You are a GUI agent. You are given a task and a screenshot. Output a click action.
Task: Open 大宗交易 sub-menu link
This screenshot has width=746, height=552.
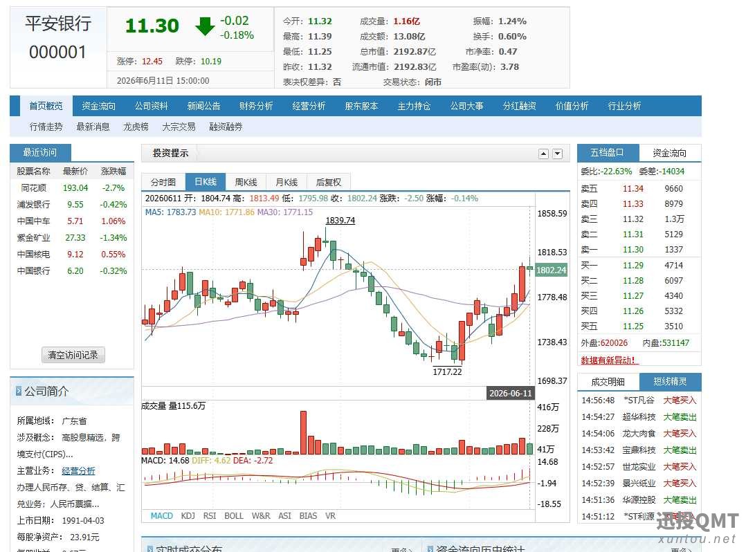click(x=179, y=127)
